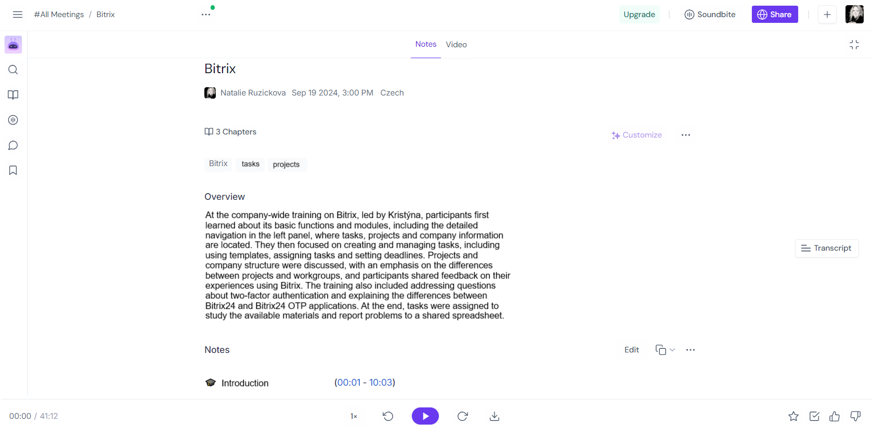Share this meeting

775,15
